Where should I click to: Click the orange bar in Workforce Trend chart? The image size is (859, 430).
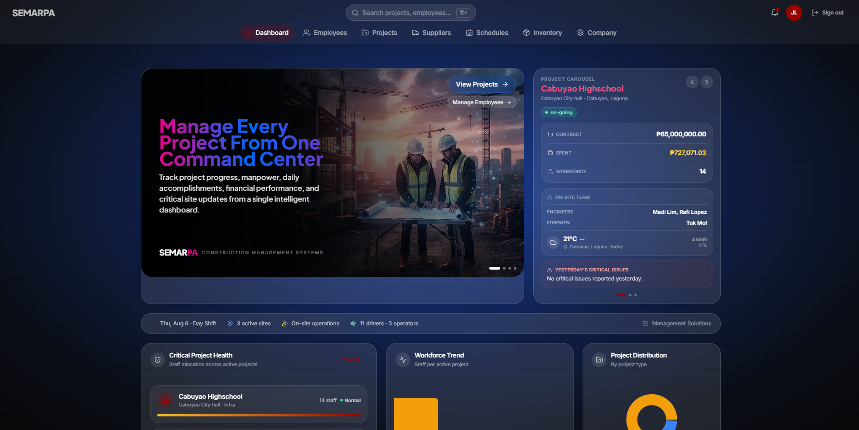pyautogui.click(x=416, y=414)
